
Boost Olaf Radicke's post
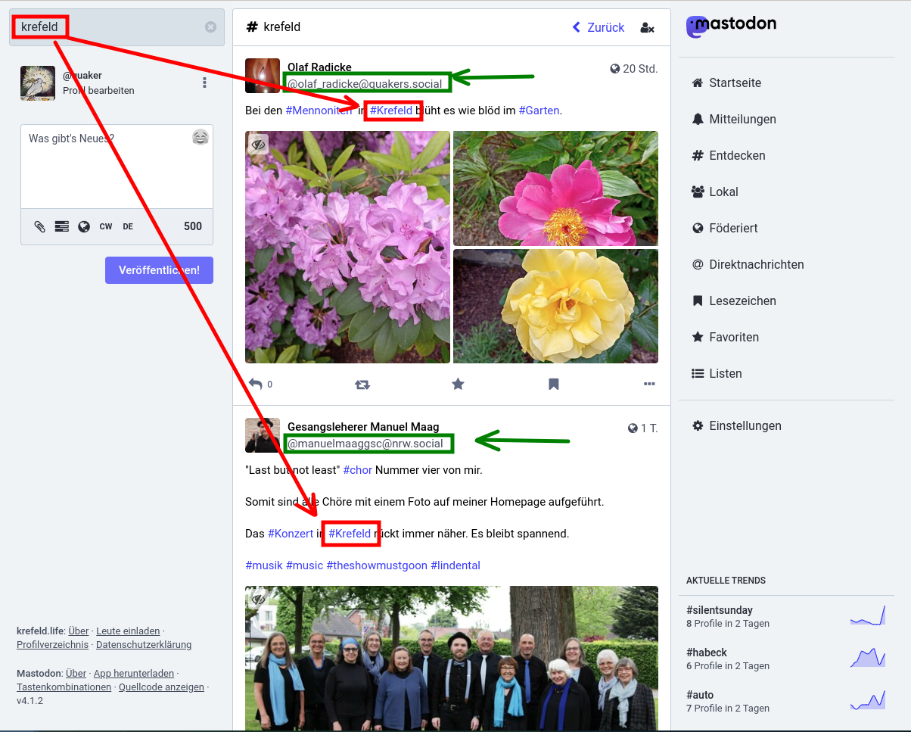(x=362, y=385)
